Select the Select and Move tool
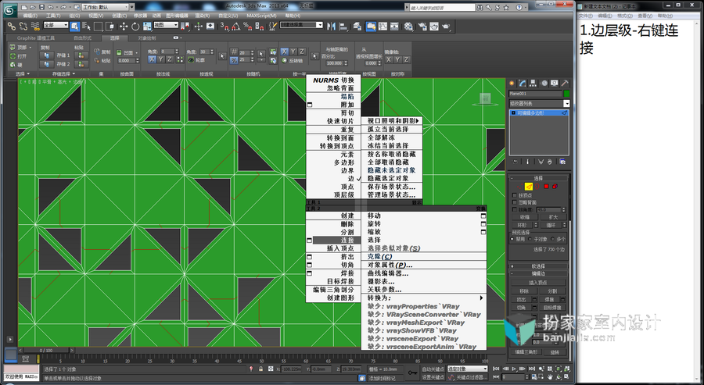This screenshot has height=385, width=704. click(124, 27)
